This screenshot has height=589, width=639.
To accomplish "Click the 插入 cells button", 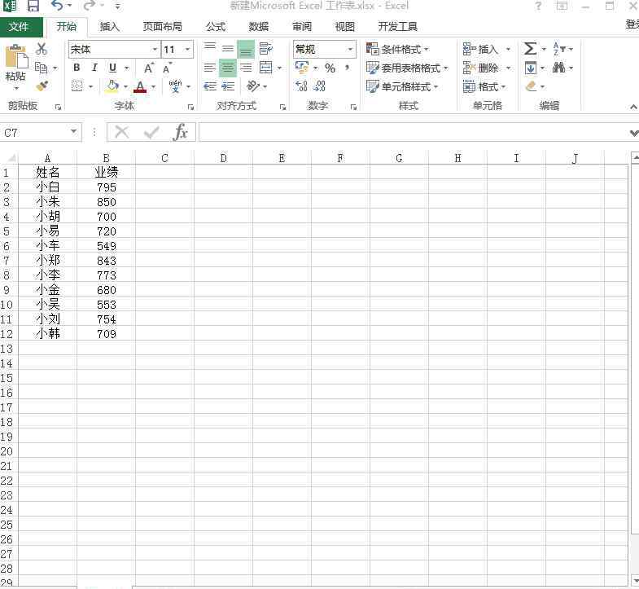I will click(481, 50).
